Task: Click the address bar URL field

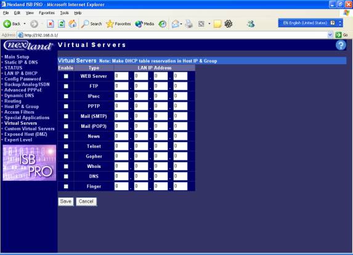Action: (x=172, y=35)
